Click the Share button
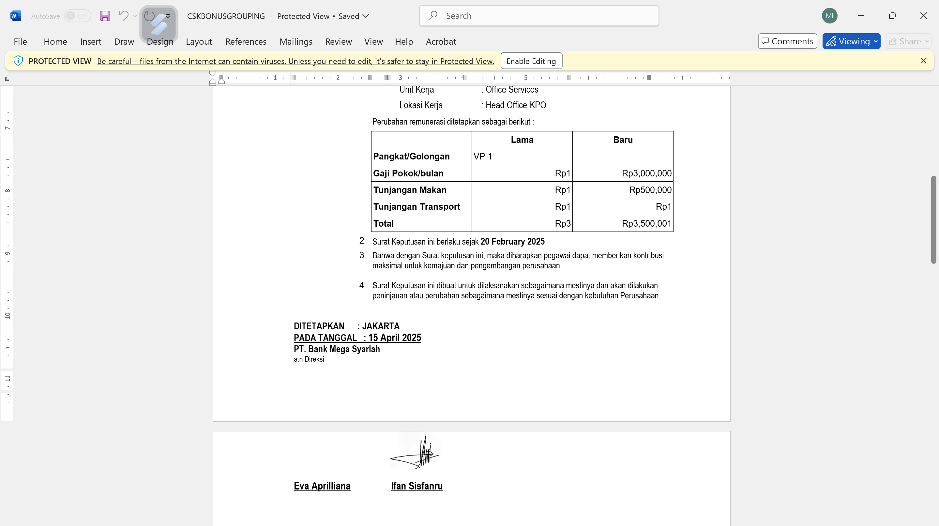939x526 pixels. point(908,41)
